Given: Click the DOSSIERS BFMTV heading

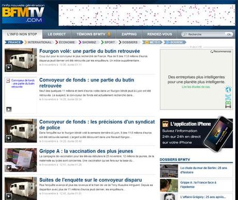Looking at the screenshot, I should point(175,160).
